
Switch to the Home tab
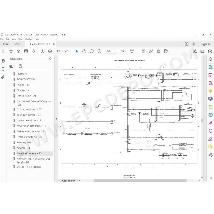(x=6, y=44)
